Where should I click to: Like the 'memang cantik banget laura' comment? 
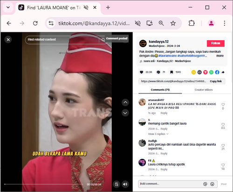click(223, 124)
